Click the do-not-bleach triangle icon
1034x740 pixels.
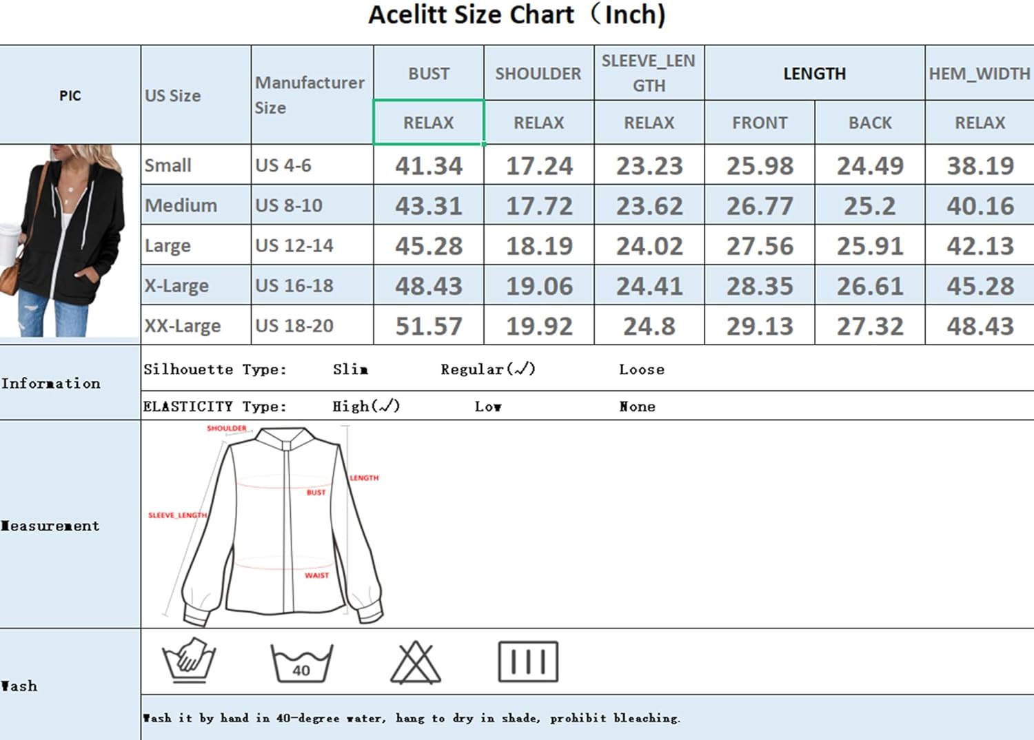click(x=415, y=662)
